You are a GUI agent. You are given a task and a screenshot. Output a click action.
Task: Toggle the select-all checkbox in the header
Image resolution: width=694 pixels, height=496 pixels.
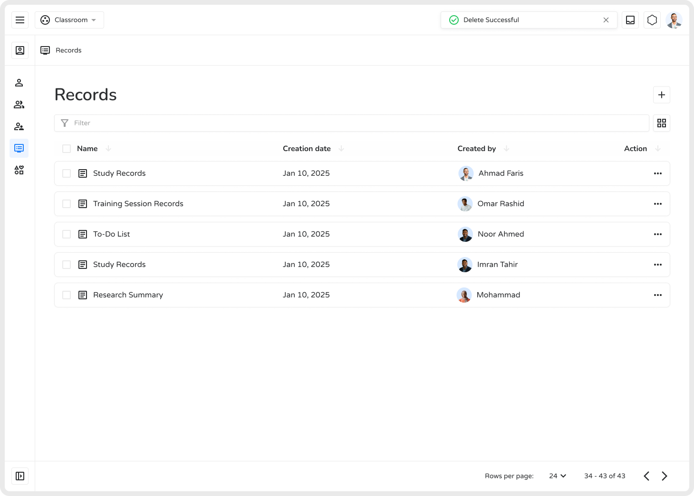67,148
